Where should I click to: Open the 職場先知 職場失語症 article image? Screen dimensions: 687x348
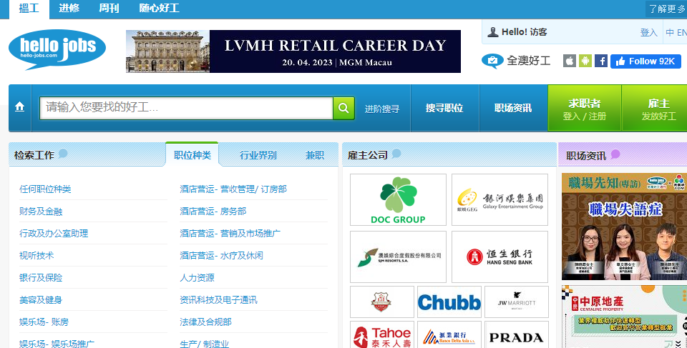click(x=624, y=227)
